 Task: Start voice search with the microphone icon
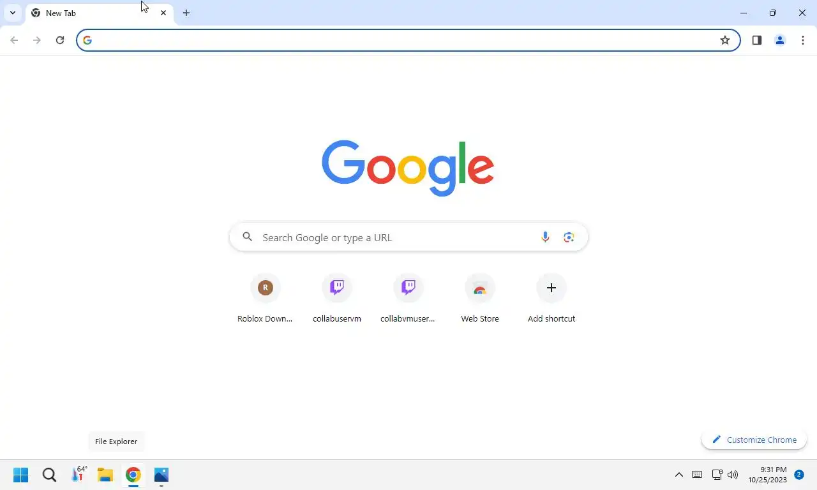tap(545, 237)
